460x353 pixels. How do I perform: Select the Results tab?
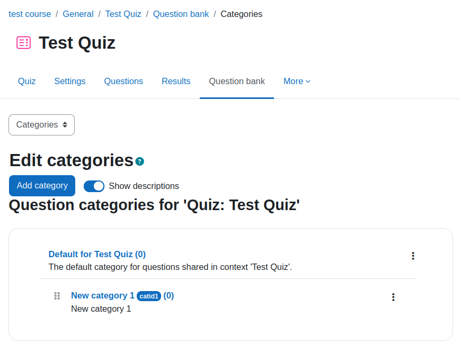pyautogui.click(x=176, y=81)
